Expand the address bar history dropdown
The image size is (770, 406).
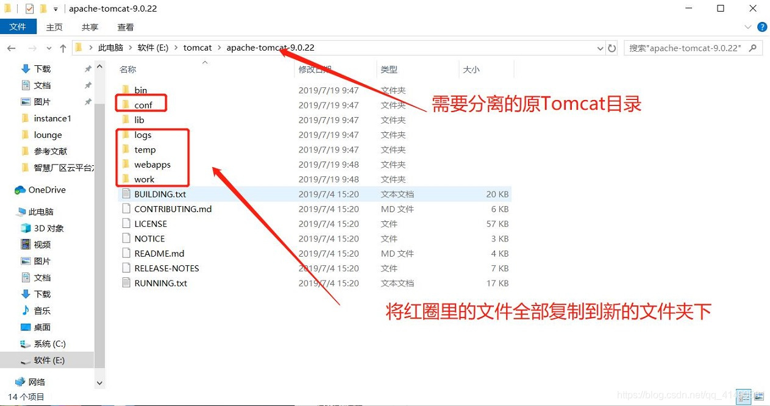pyautogui.click(x=599, y=48)
